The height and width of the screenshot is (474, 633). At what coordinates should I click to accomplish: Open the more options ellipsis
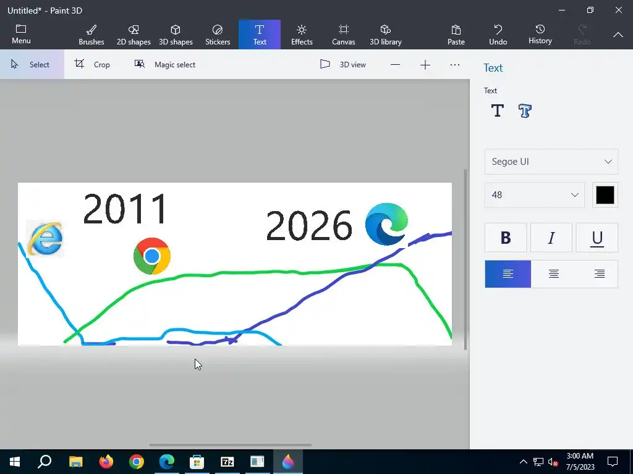455,65
